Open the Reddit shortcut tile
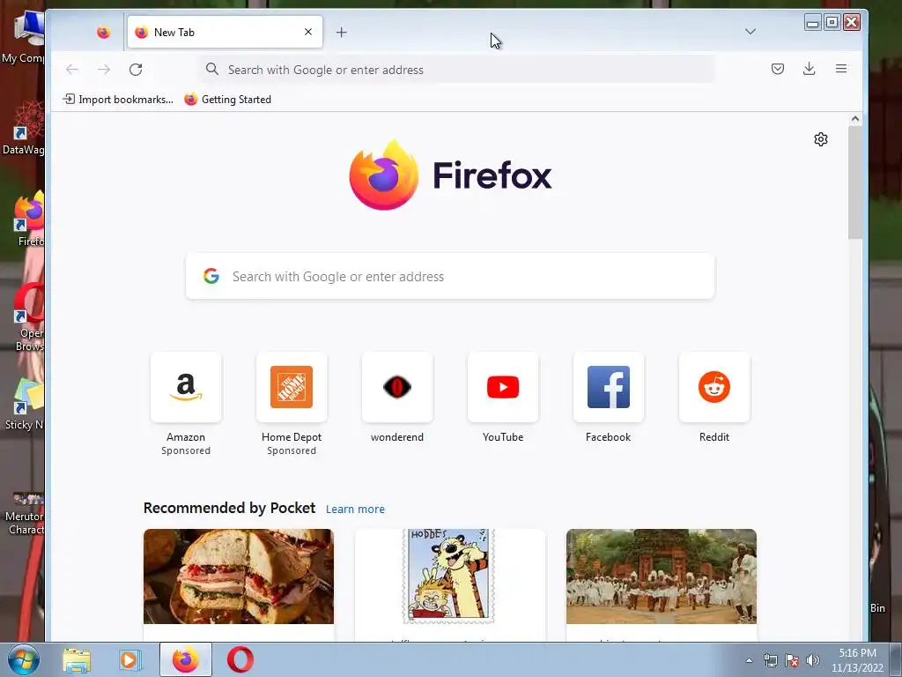 714,387
